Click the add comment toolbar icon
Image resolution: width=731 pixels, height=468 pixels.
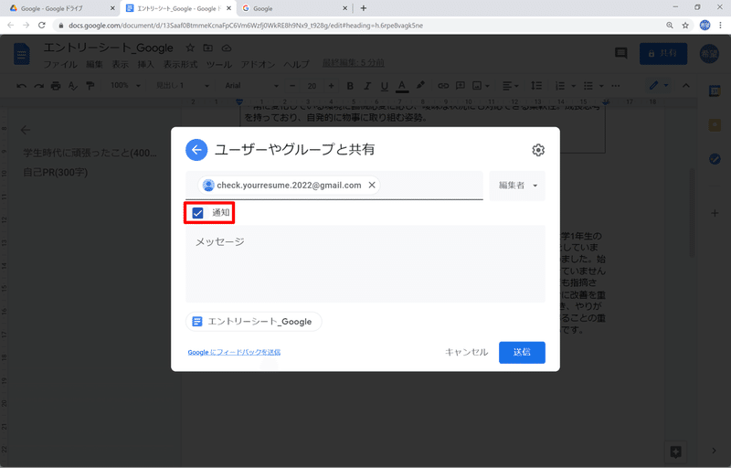click(x=461, y=86)
